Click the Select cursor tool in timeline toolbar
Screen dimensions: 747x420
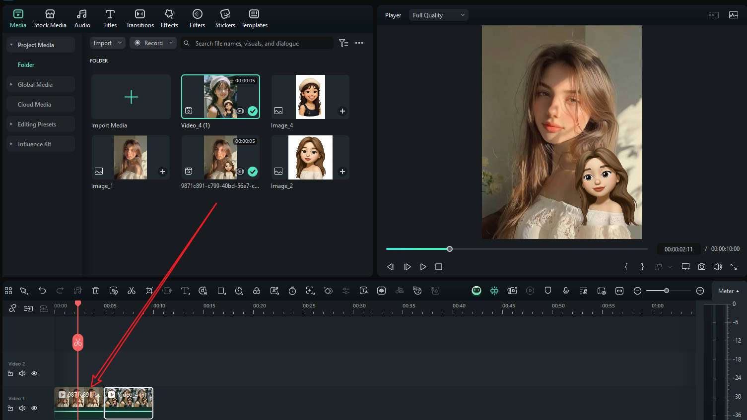coord(24,291)
